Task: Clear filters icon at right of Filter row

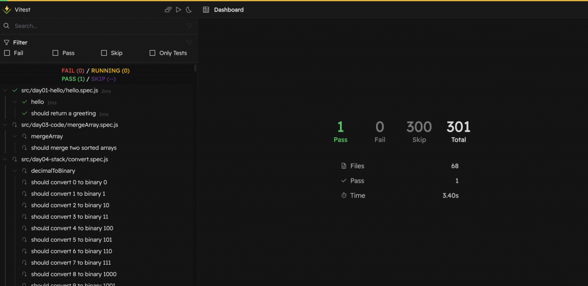Action: (189, 42)
